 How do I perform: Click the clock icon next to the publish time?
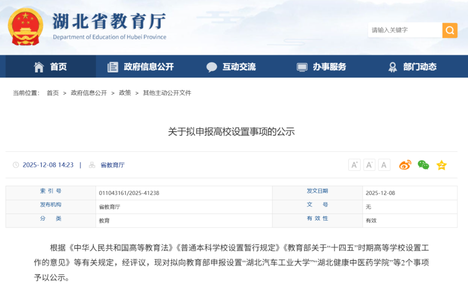point(16,165)
